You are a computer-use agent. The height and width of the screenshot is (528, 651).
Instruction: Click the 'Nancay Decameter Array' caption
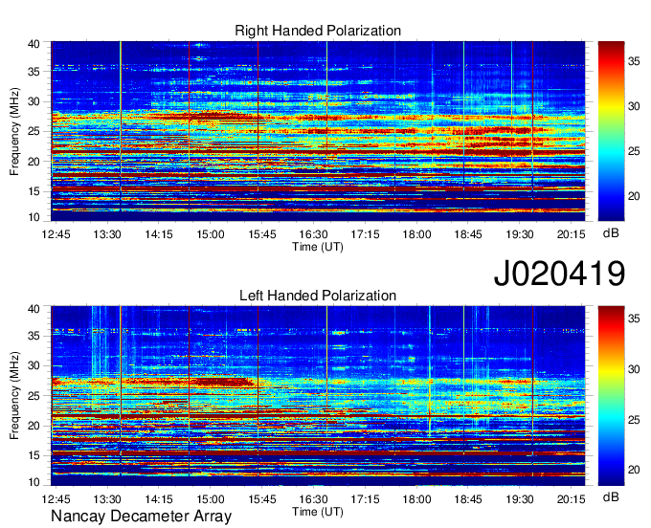pos(141,517)
